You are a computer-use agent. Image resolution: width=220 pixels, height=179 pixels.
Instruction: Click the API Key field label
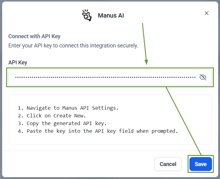[18, 63]
